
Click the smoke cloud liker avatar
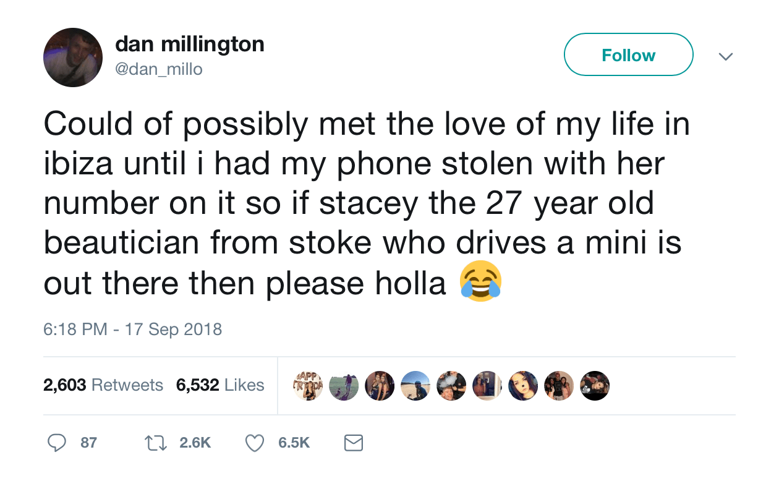(x=451, y=385)
